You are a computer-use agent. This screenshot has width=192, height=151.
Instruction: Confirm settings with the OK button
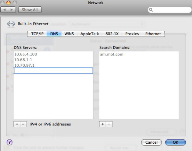[175, 142]
